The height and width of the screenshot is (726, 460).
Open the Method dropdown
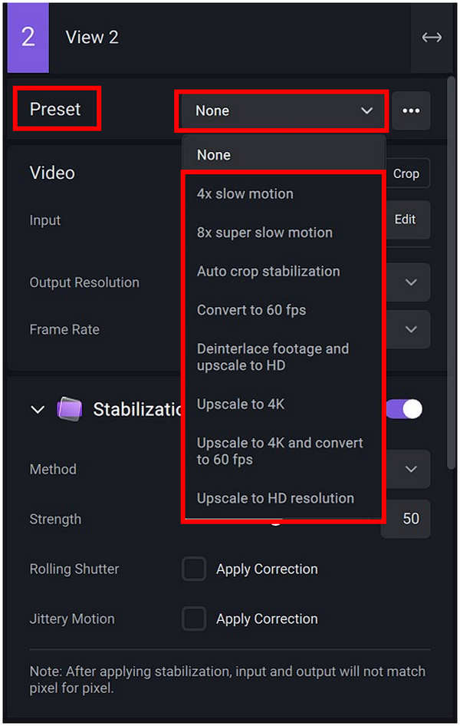click(x=410, y=469)
